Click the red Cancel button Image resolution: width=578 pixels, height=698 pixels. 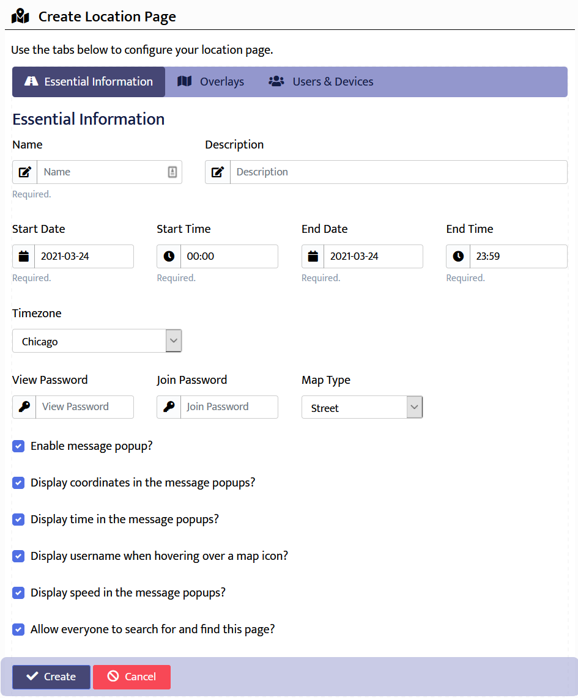pos(132,677)
